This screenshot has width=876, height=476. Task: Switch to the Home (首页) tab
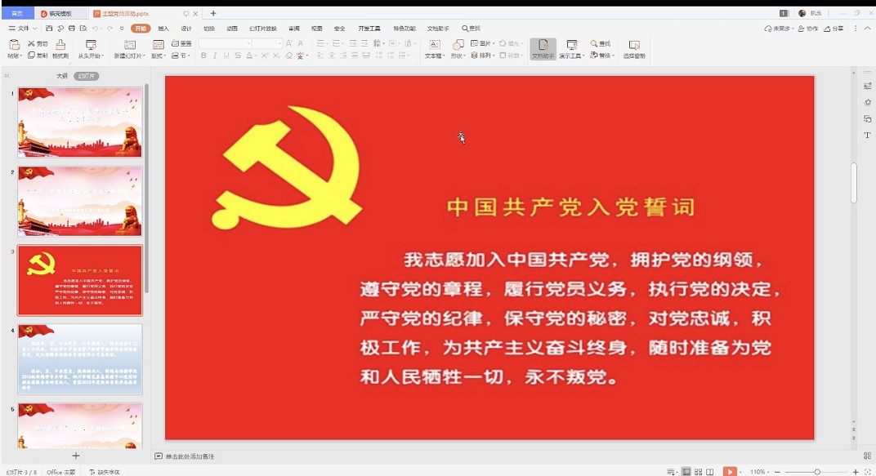click(17, 13)
